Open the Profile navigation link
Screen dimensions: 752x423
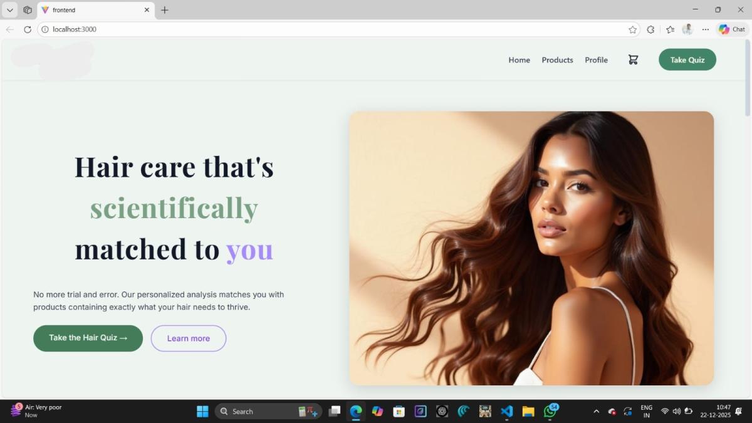pyautogui.click(x=596, y=60)
